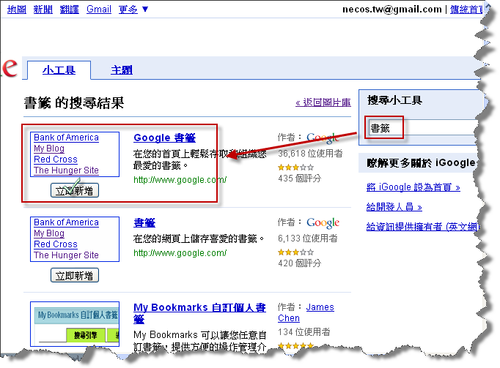This screenshot has height=368, width=500.
Task: Open the Google 書籤 gadget title link
Action: (x=164, y=138)
